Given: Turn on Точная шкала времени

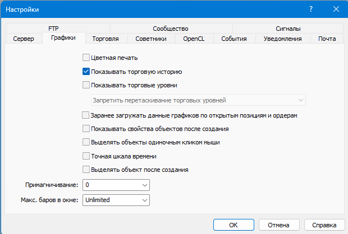Looking at the screenshot, I should pyautogui.click(x=86, y=156).
